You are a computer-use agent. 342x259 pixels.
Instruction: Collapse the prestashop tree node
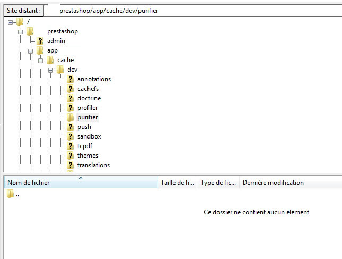point(20,32)
